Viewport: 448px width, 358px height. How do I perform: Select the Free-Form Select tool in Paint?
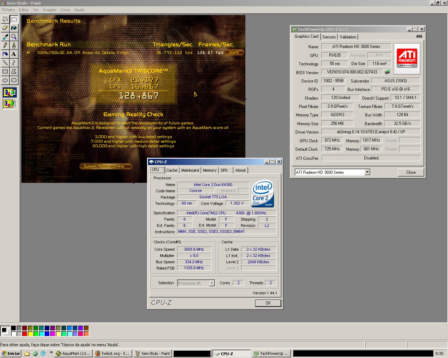5,19
